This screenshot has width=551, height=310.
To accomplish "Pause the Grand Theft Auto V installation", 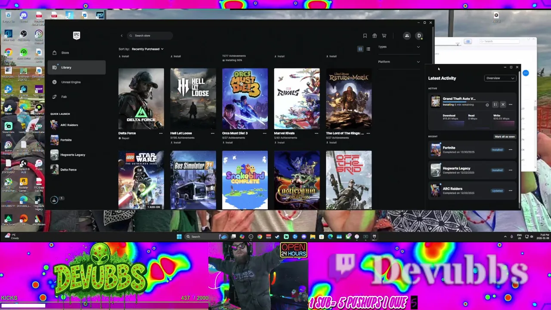I will pos(495,105).
